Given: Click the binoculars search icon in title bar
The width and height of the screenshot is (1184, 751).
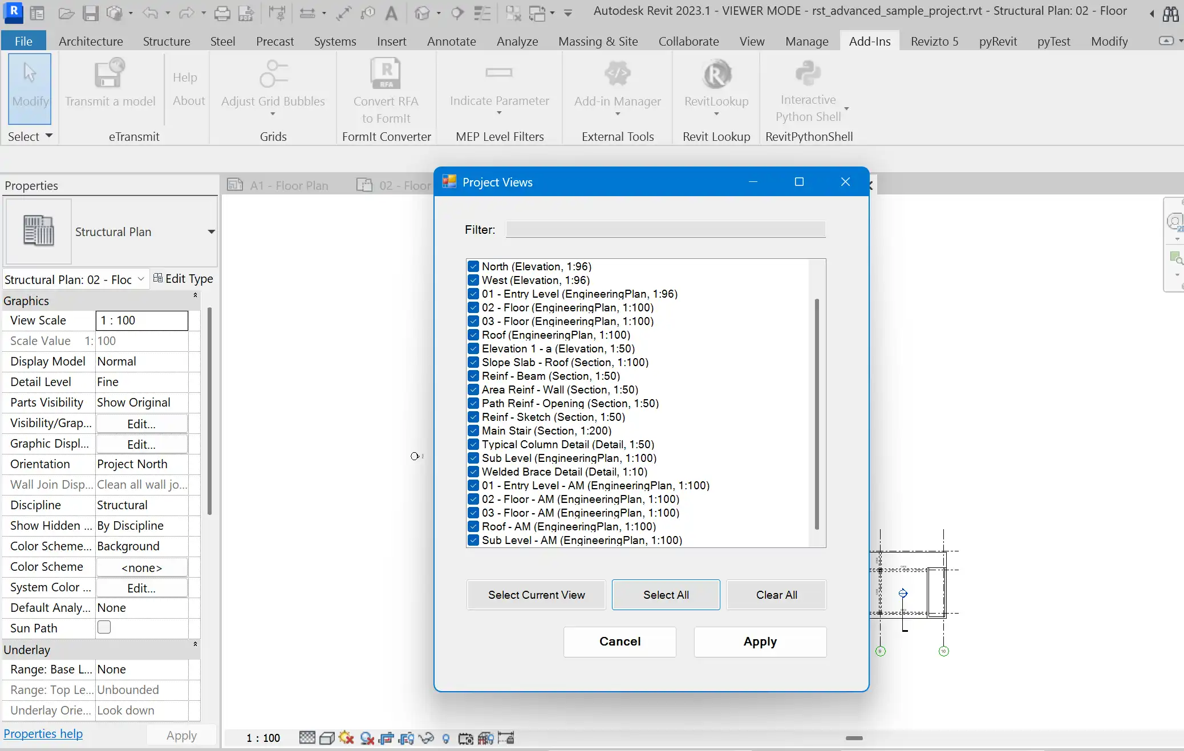Looking at the screenshot, I should click(1170, 13).
